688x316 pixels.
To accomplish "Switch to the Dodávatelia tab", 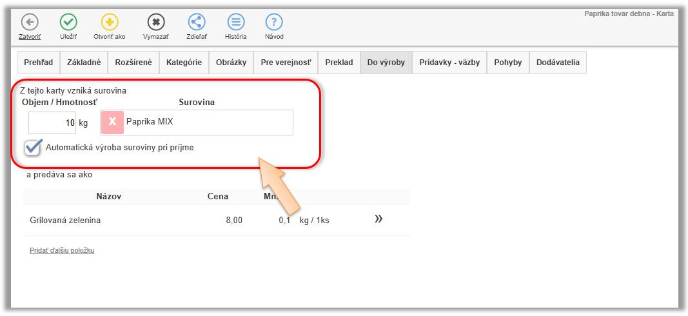I will (557, 63).
